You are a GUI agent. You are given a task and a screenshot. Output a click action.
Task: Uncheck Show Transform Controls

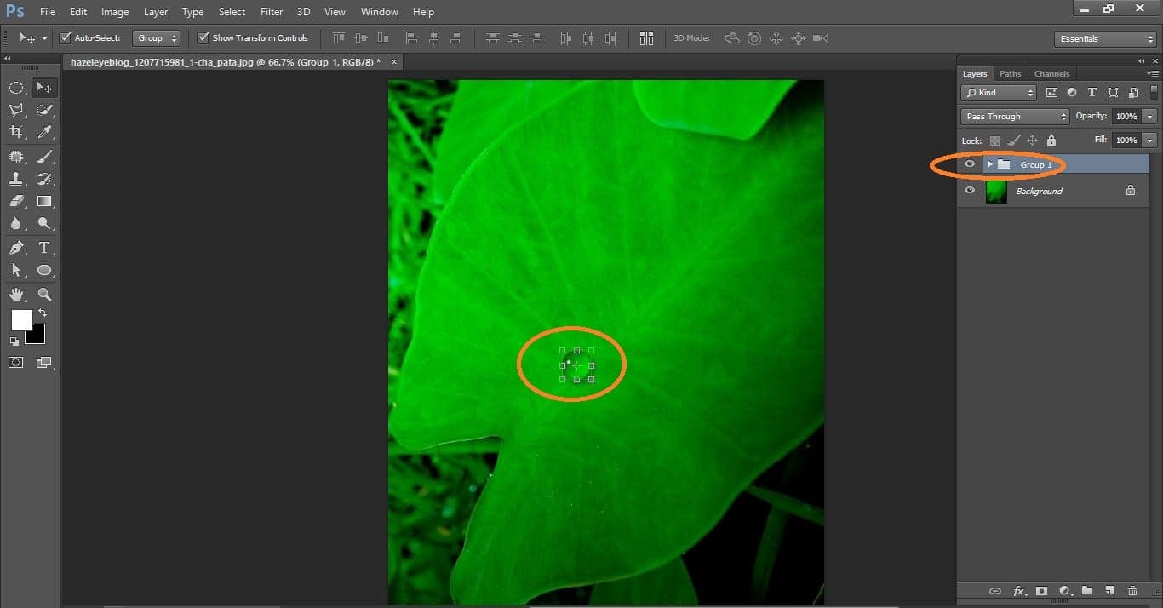203,37
